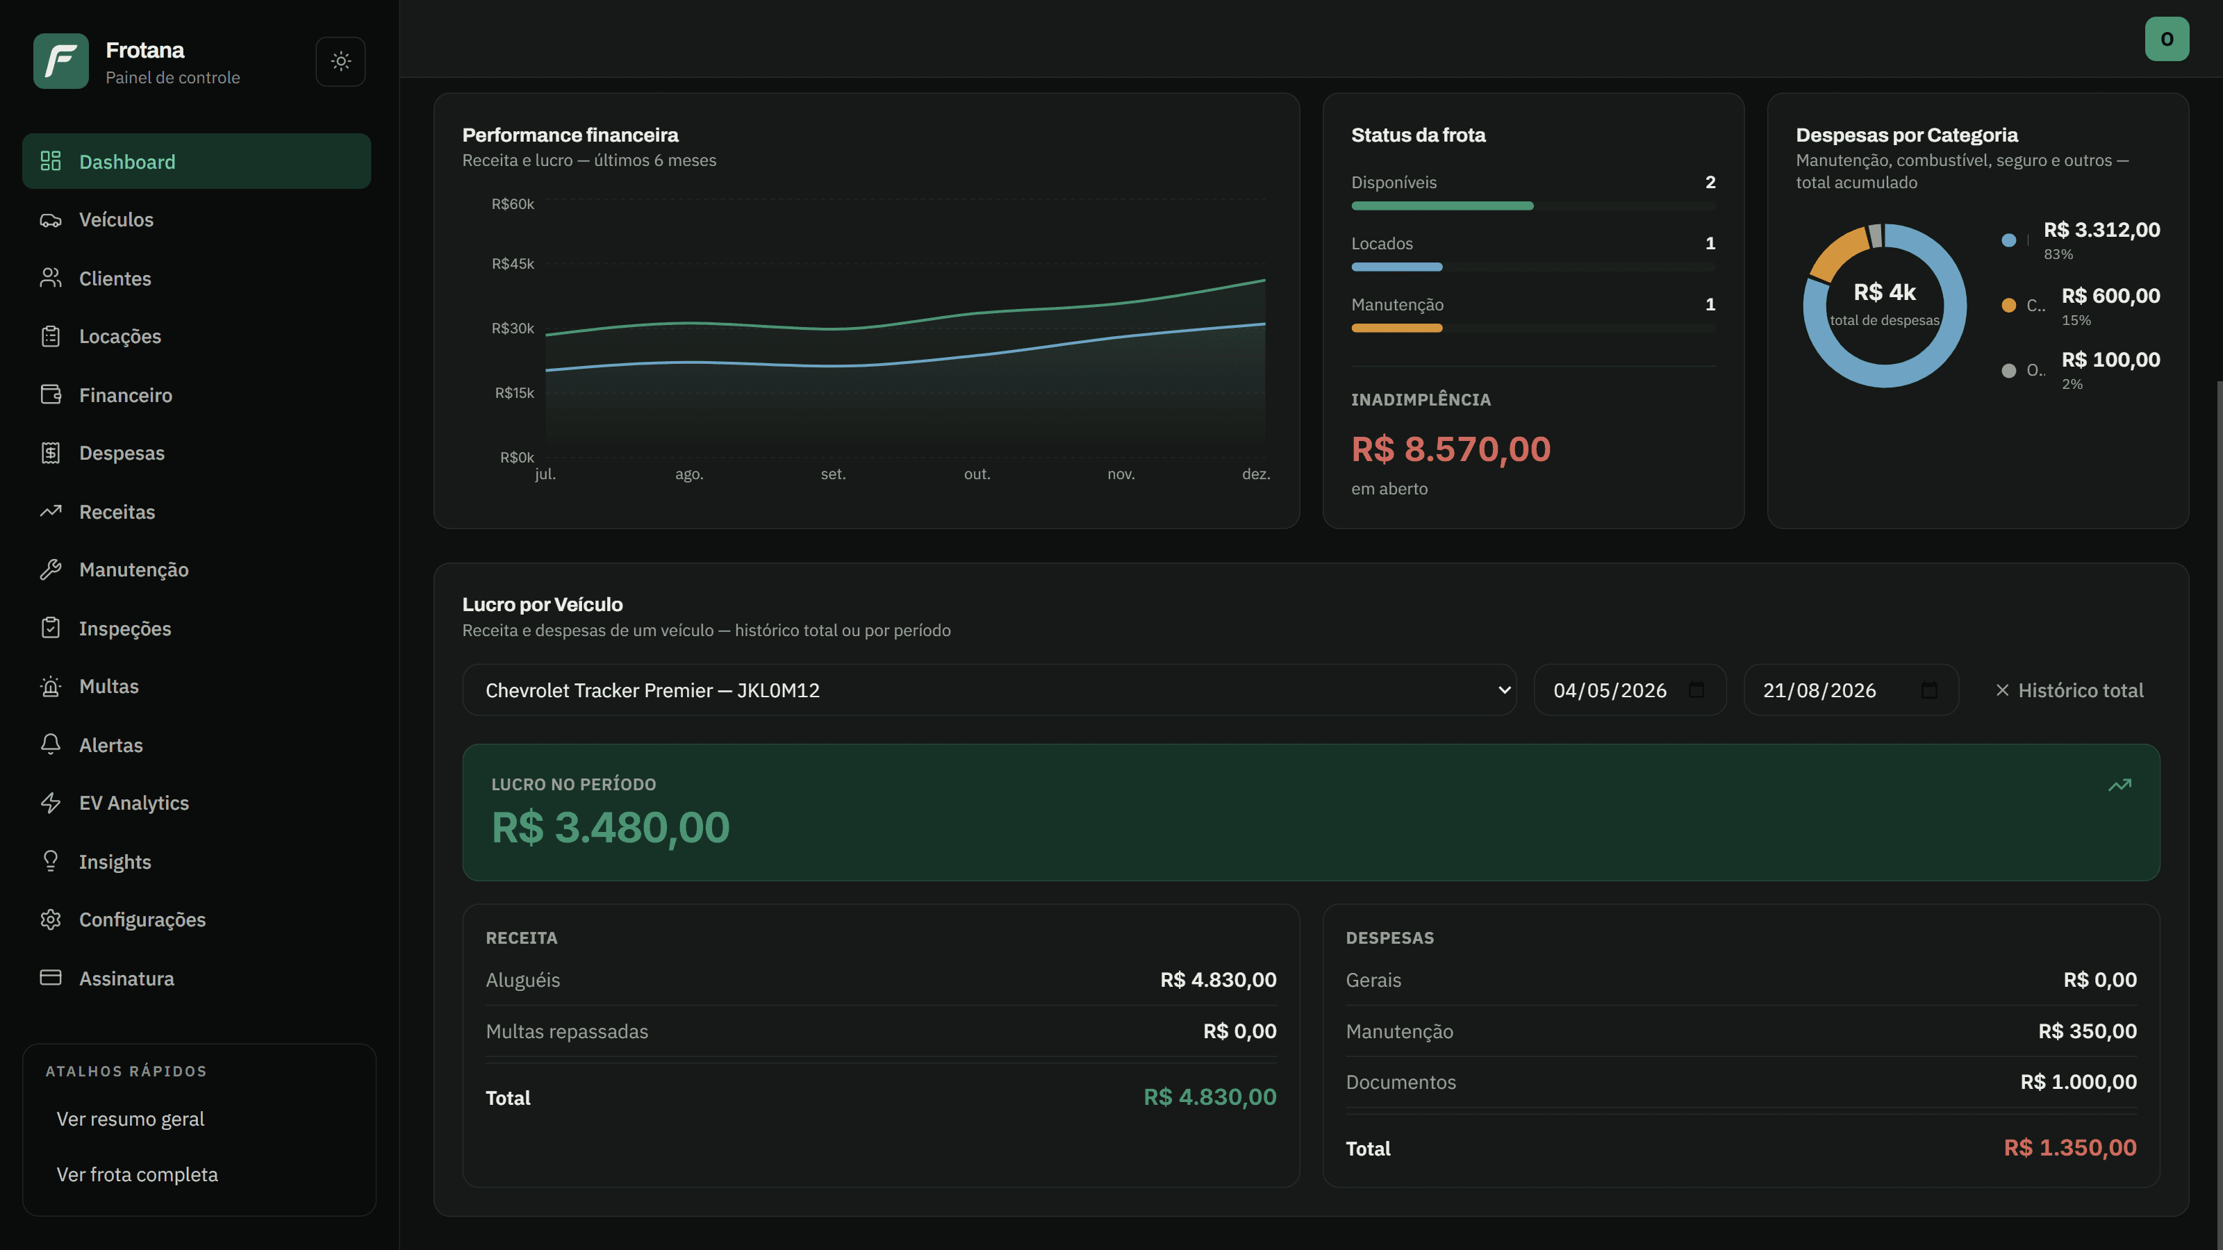Open calendar picker for start date 04/05/2026
This screenshot has width=2223, height=1250.
[x=1696, y=690]
